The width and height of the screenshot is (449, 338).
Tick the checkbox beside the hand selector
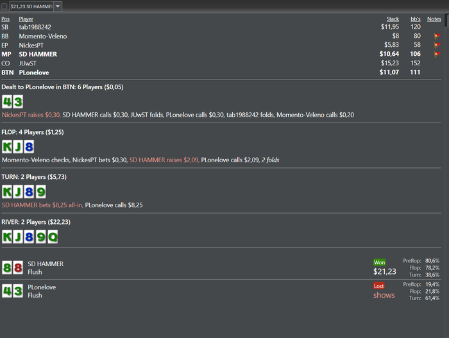click(x=4, y=6)
